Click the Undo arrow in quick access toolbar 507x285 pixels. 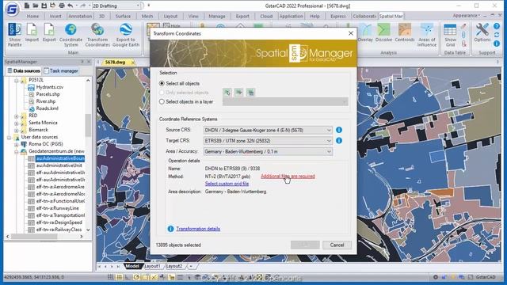[x=71, y=6]
